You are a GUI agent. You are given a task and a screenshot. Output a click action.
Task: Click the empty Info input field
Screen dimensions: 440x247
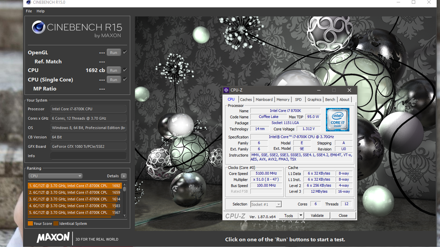[x=88, y=156]
